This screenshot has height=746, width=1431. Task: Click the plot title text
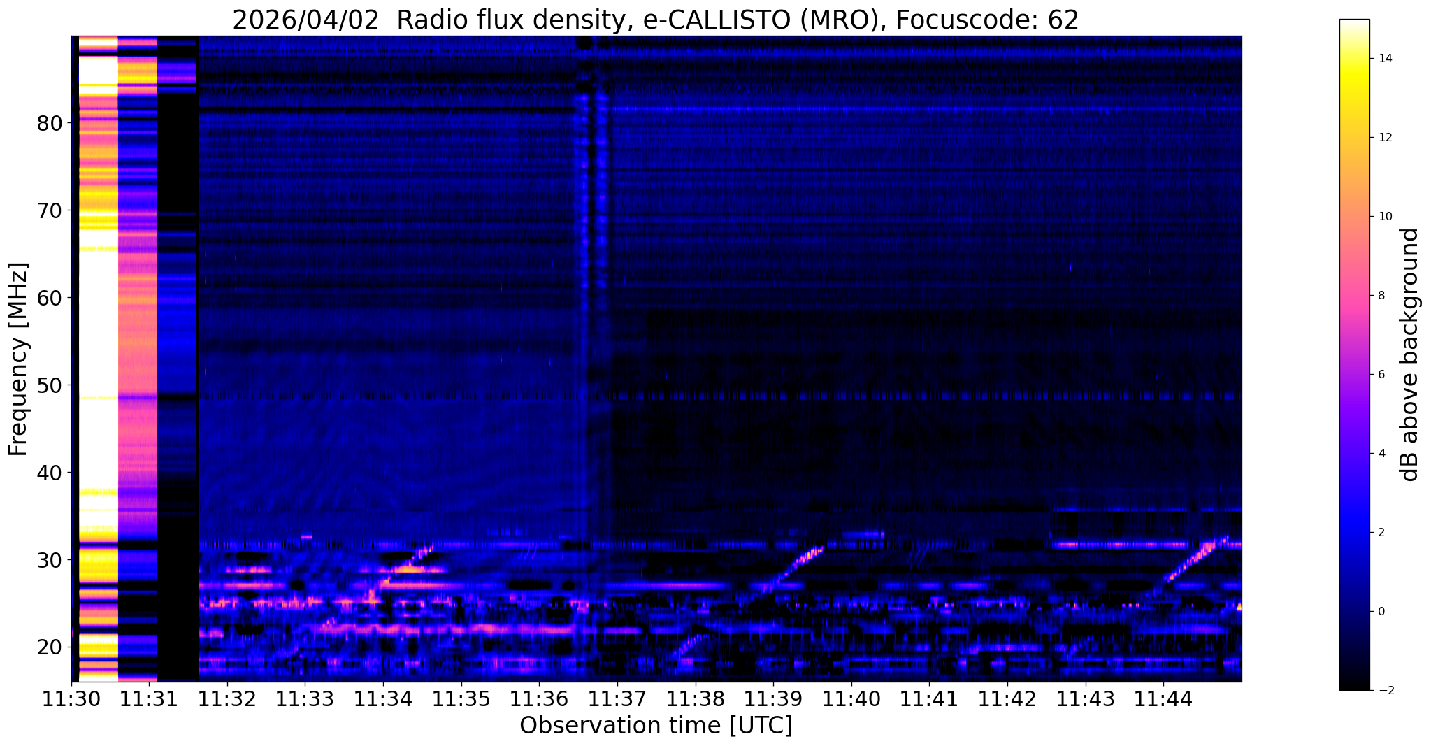click(x=656, y=20)
